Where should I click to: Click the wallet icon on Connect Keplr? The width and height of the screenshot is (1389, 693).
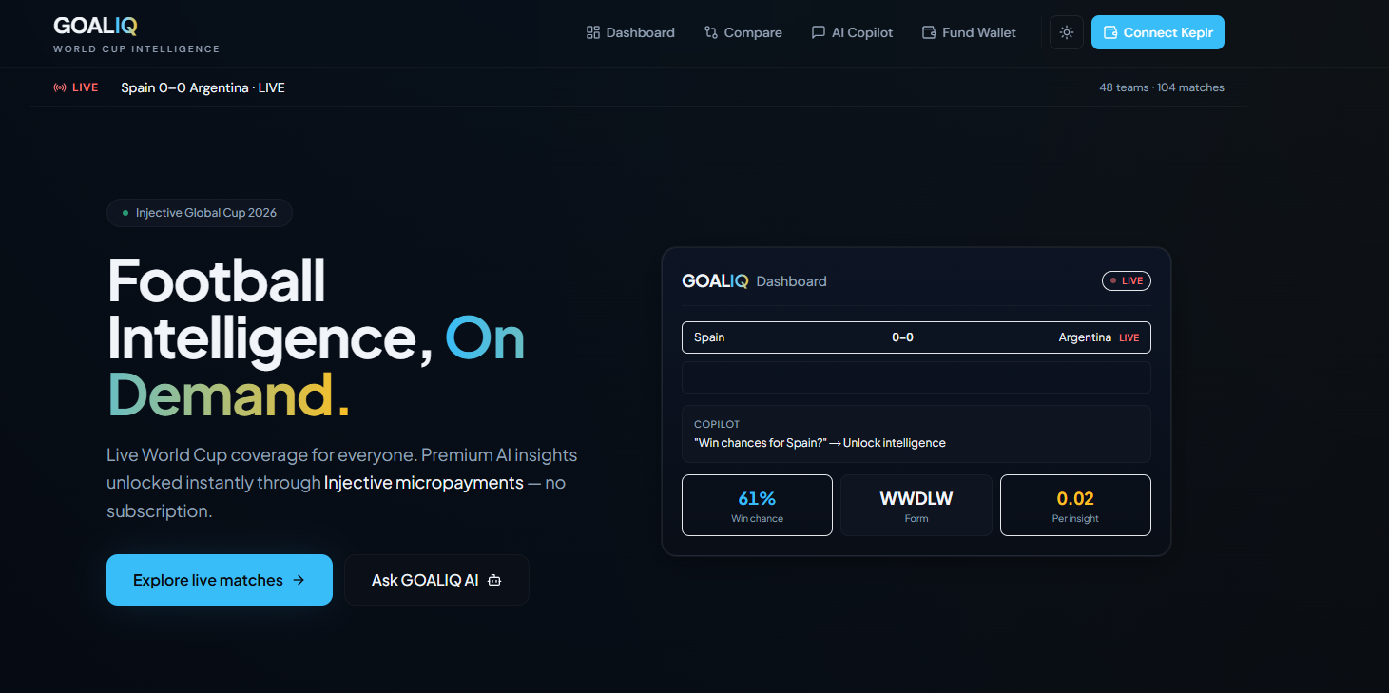coord(1109,32)
